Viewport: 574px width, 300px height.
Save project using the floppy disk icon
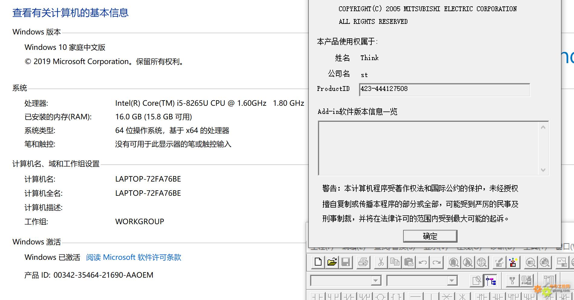[x=346, y=262]
